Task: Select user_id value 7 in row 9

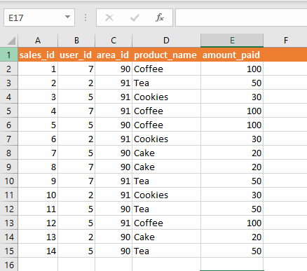Action: tap(76, 167)
